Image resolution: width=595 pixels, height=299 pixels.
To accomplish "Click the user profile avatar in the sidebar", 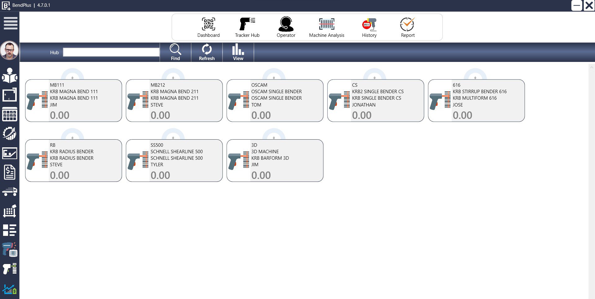I will pos(9,50).
